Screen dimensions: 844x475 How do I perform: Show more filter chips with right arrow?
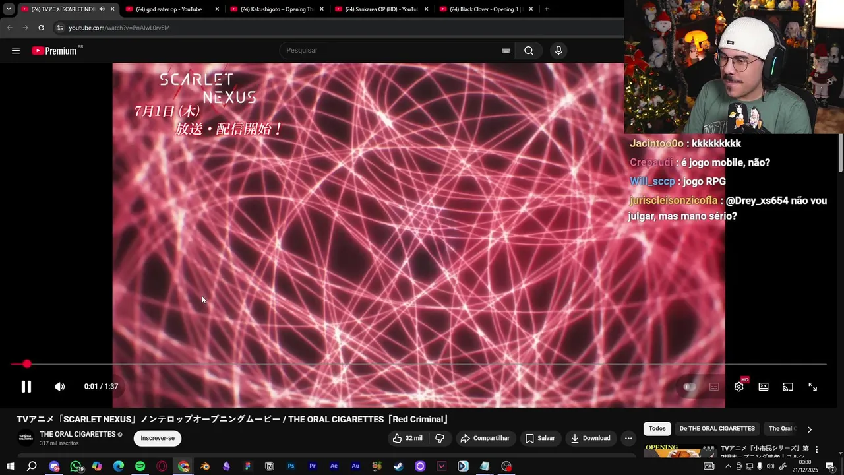(810, 429)
